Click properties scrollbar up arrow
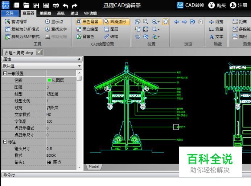 click(x=79, y=73)
